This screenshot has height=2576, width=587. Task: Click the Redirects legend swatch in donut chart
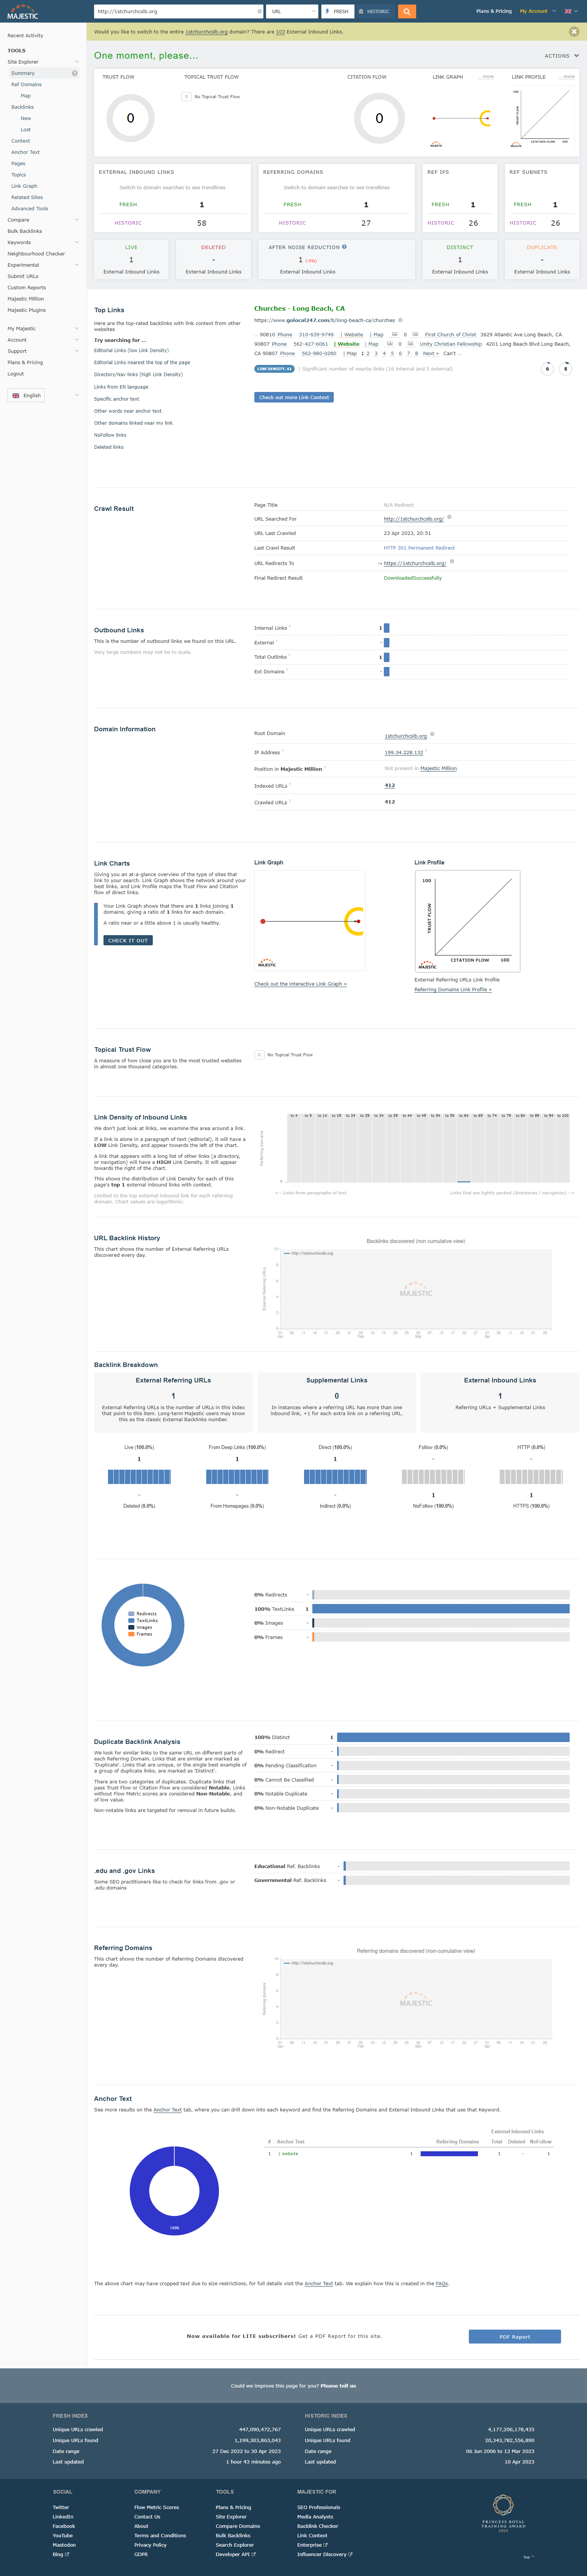[x=131, y=1614]
